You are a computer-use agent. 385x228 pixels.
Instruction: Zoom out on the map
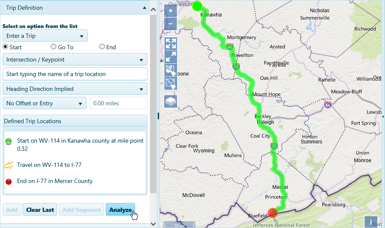click(x=170, y=23)
